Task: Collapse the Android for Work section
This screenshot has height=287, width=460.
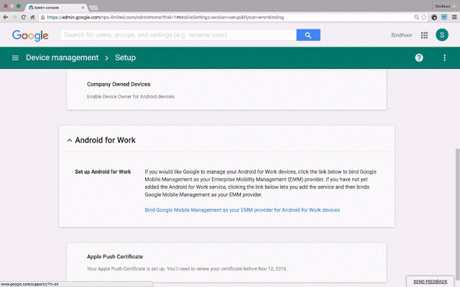Action: click(x=70, y=141)
